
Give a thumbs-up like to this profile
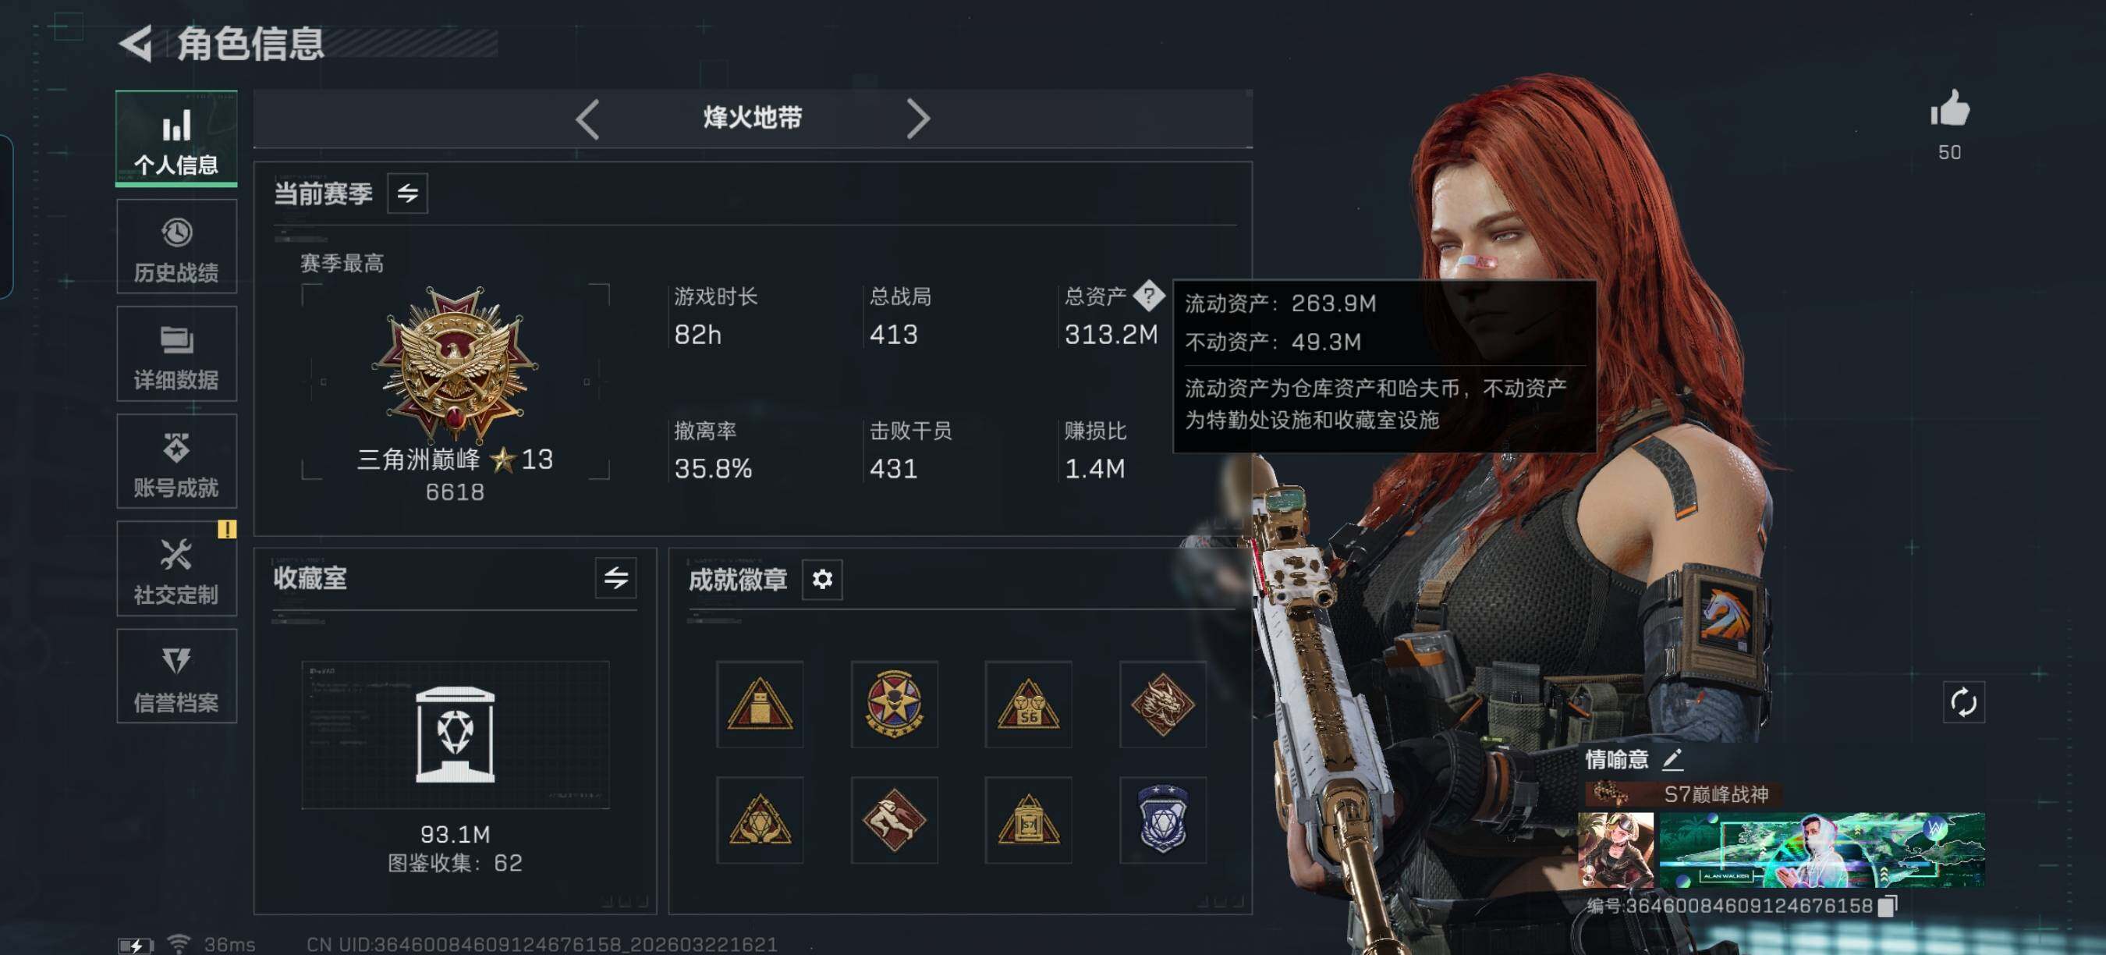pyautogui.click(x=1950, y=109)
